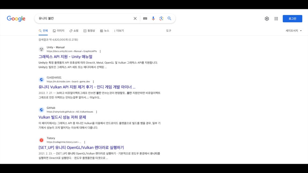
Task: Start voice search with microphone icon
Action: (153, 18)
